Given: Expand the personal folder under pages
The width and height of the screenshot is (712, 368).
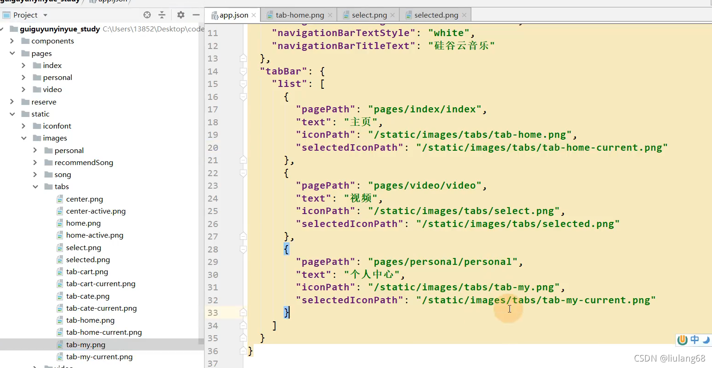Looking at the screenshot, I should pos(24,78).
